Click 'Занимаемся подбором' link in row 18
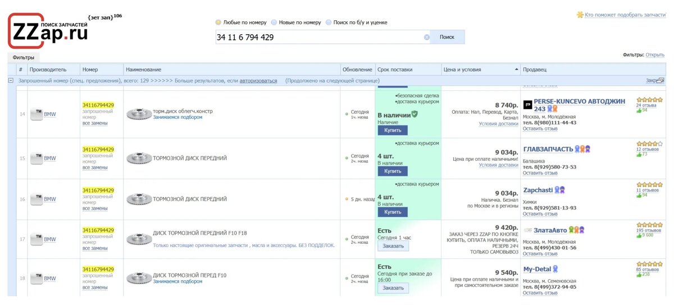 (177, 281)
